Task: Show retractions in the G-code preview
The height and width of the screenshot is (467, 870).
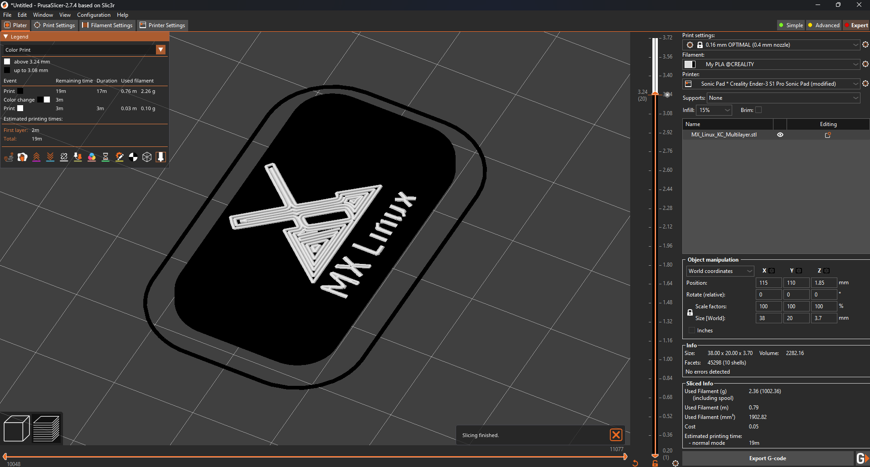Action: (36, 157)
